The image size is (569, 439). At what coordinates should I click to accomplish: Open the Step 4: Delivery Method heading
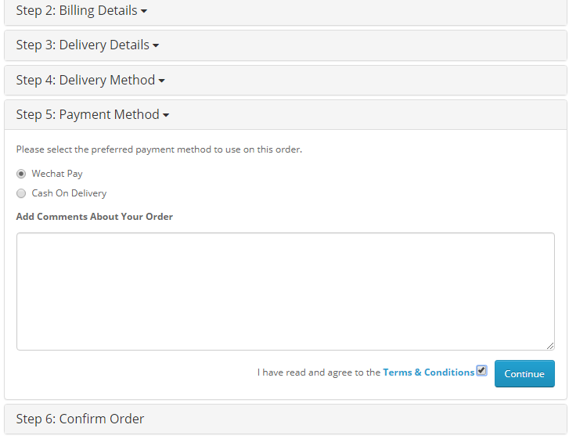[85, 80]
